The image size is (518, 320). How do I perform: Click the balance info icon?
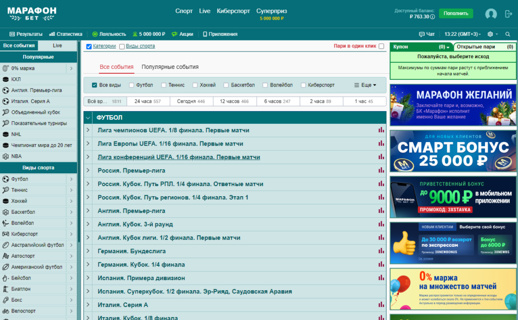[433, 17]
